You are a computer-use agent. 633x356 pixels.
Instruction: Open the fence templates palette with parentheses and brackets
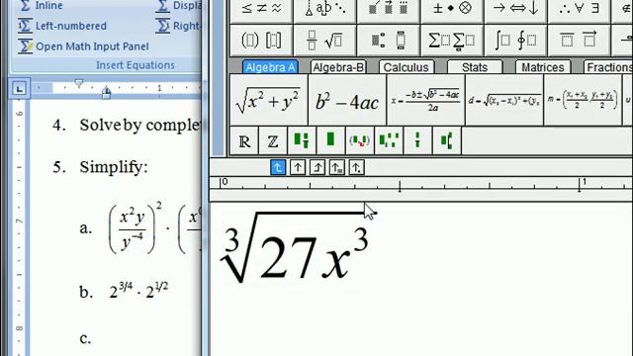[x=261, y=40]
